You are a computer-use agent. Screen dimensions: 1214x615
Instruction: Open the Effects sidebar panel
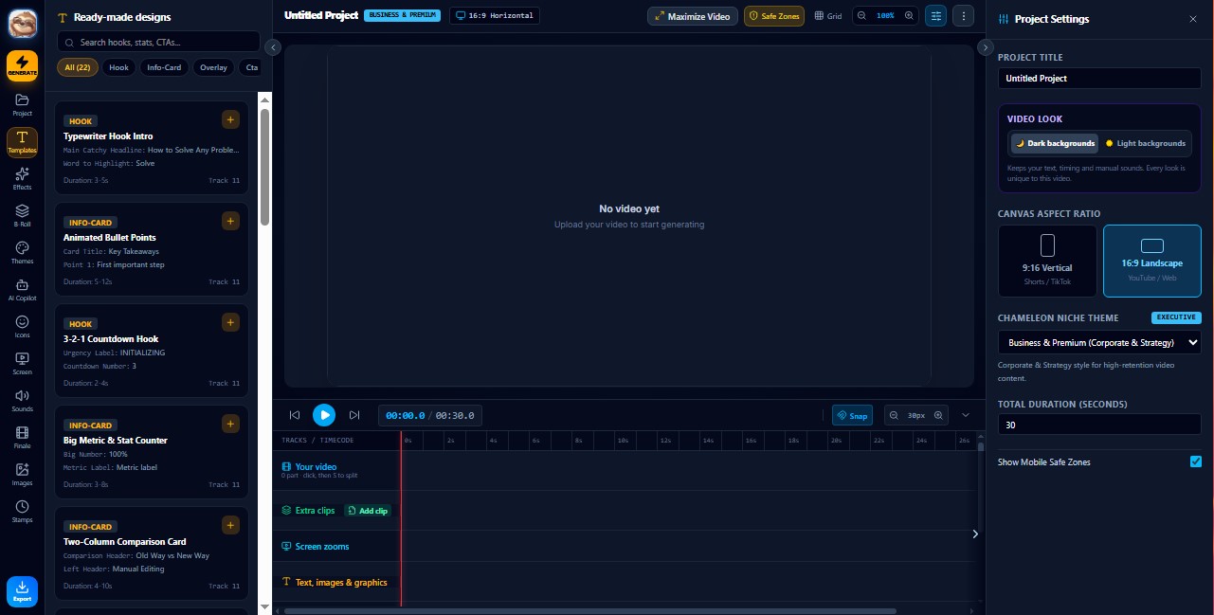(x=22, y=178)
